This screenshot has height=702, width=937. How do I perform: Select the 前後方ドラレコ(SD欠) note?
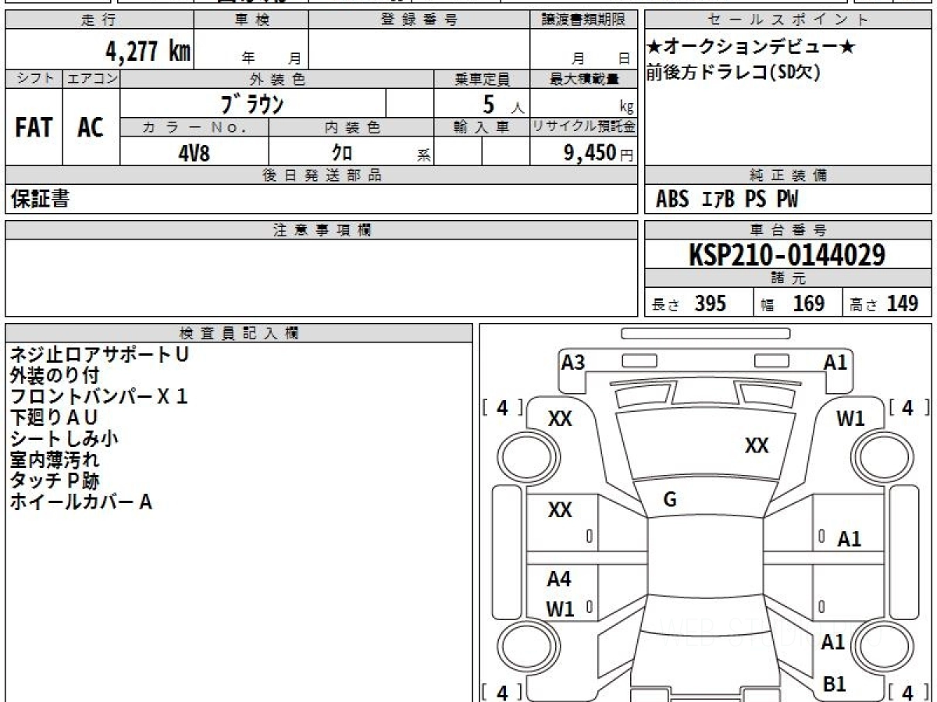tap(733, 73)
